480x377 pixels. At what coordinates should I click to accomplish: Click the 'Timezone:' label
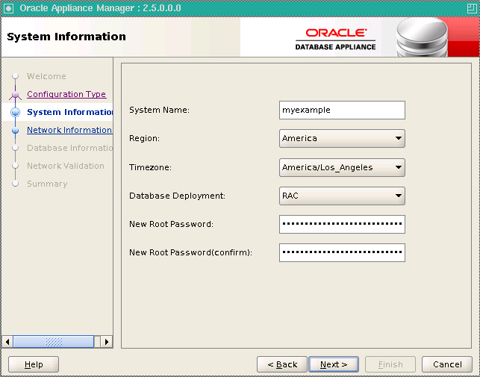(x=150, y=167)
